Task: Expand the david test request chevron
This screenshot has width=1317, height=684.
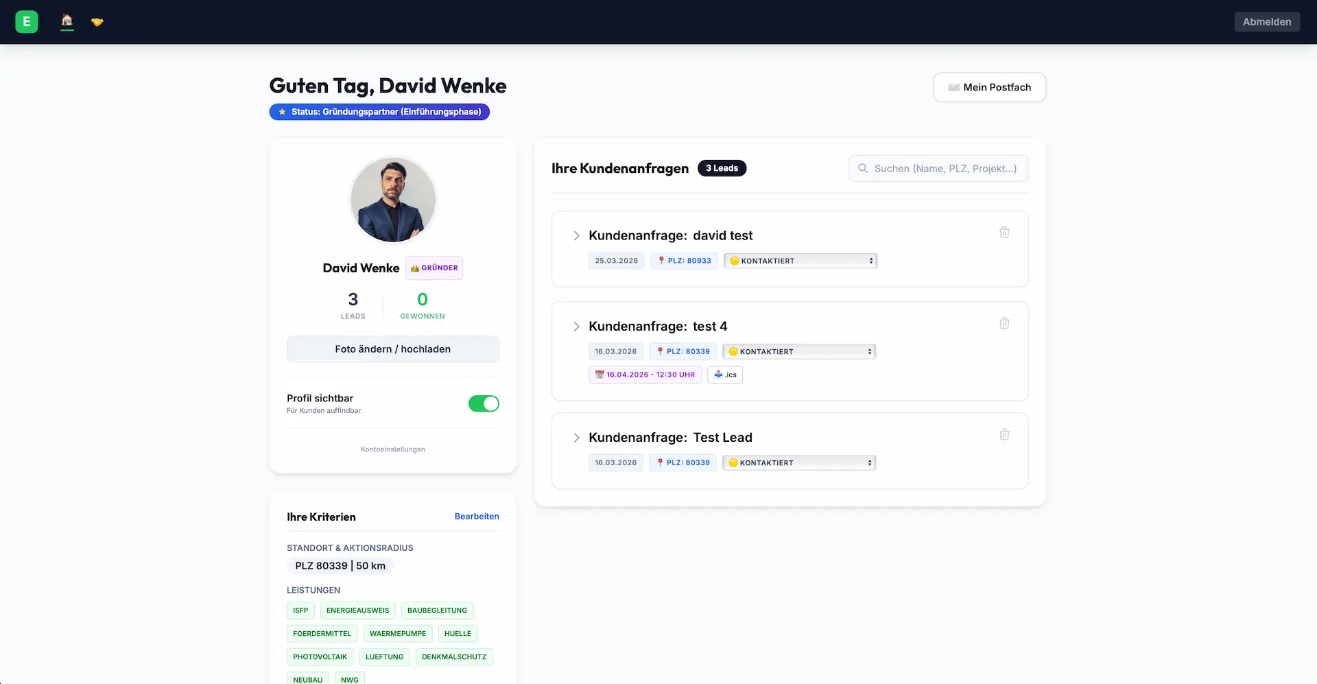Action: (576, 235)
